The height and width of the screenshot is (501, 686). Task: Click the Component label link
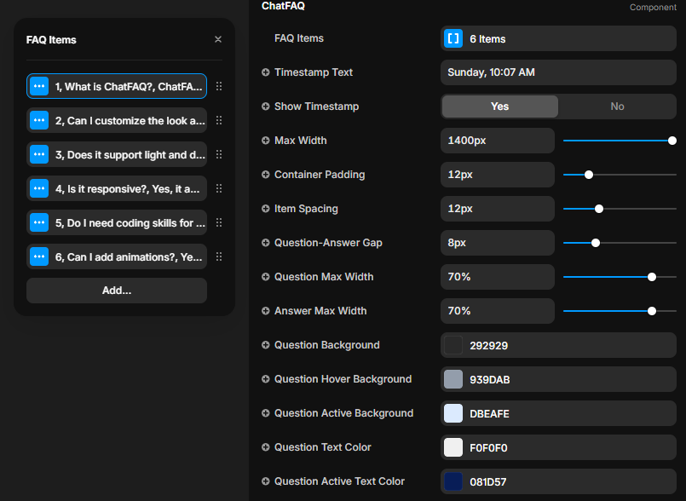653,8
